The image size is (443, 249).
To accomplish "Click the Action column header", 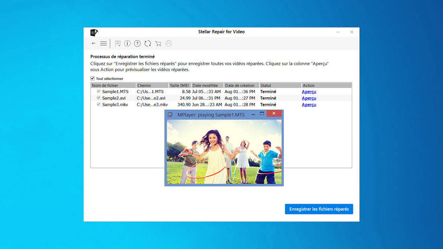I will click(327, 85).
